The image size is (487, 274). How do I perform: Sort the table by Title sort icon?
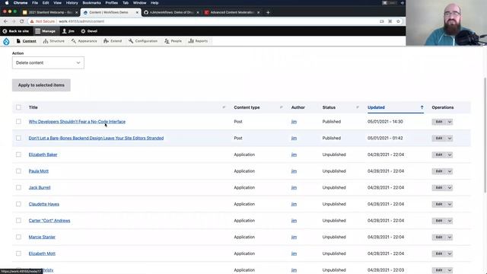click(x=224, y=107)
